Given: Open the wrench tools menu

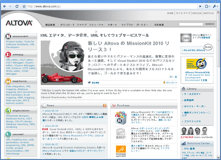Looking at the screenshot, I should (215, 6).
